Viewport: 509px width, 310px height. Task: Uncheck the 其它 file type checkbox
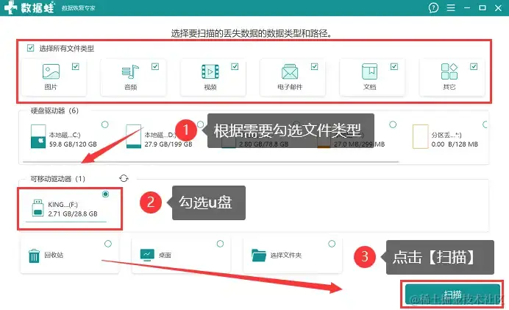tap(474, 66)
